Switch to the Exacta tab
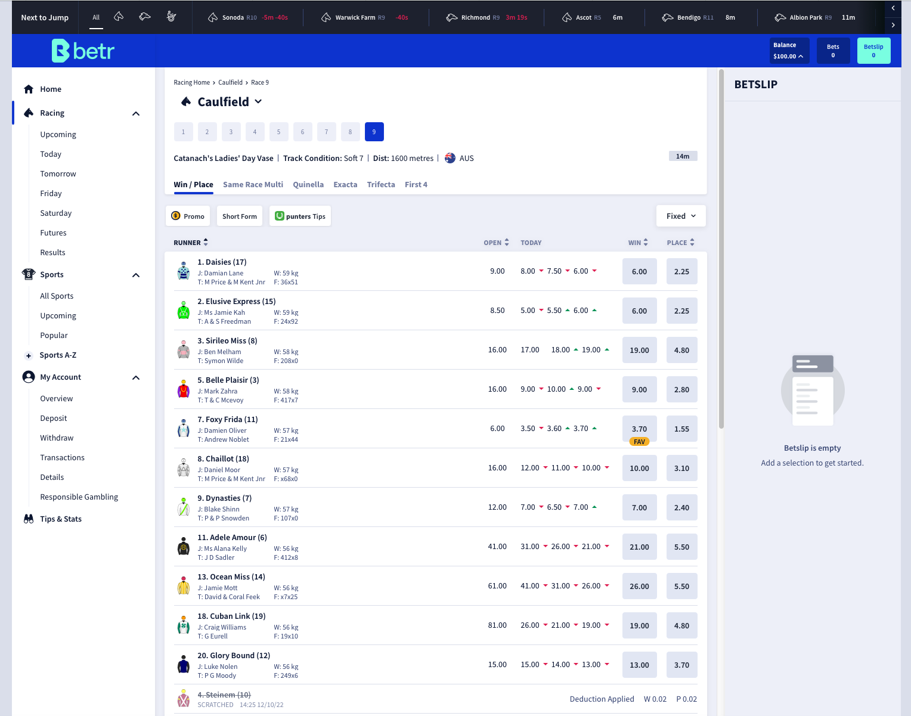This screenshot has height=716, width=911. tap(345, 185)
